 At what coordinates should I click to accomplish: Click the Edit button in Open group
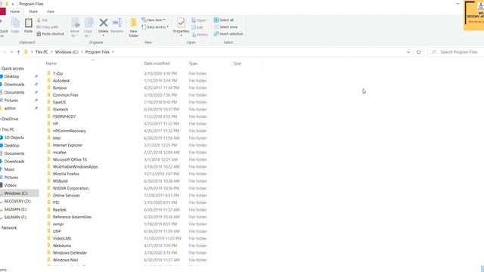(x=197, y=27)
